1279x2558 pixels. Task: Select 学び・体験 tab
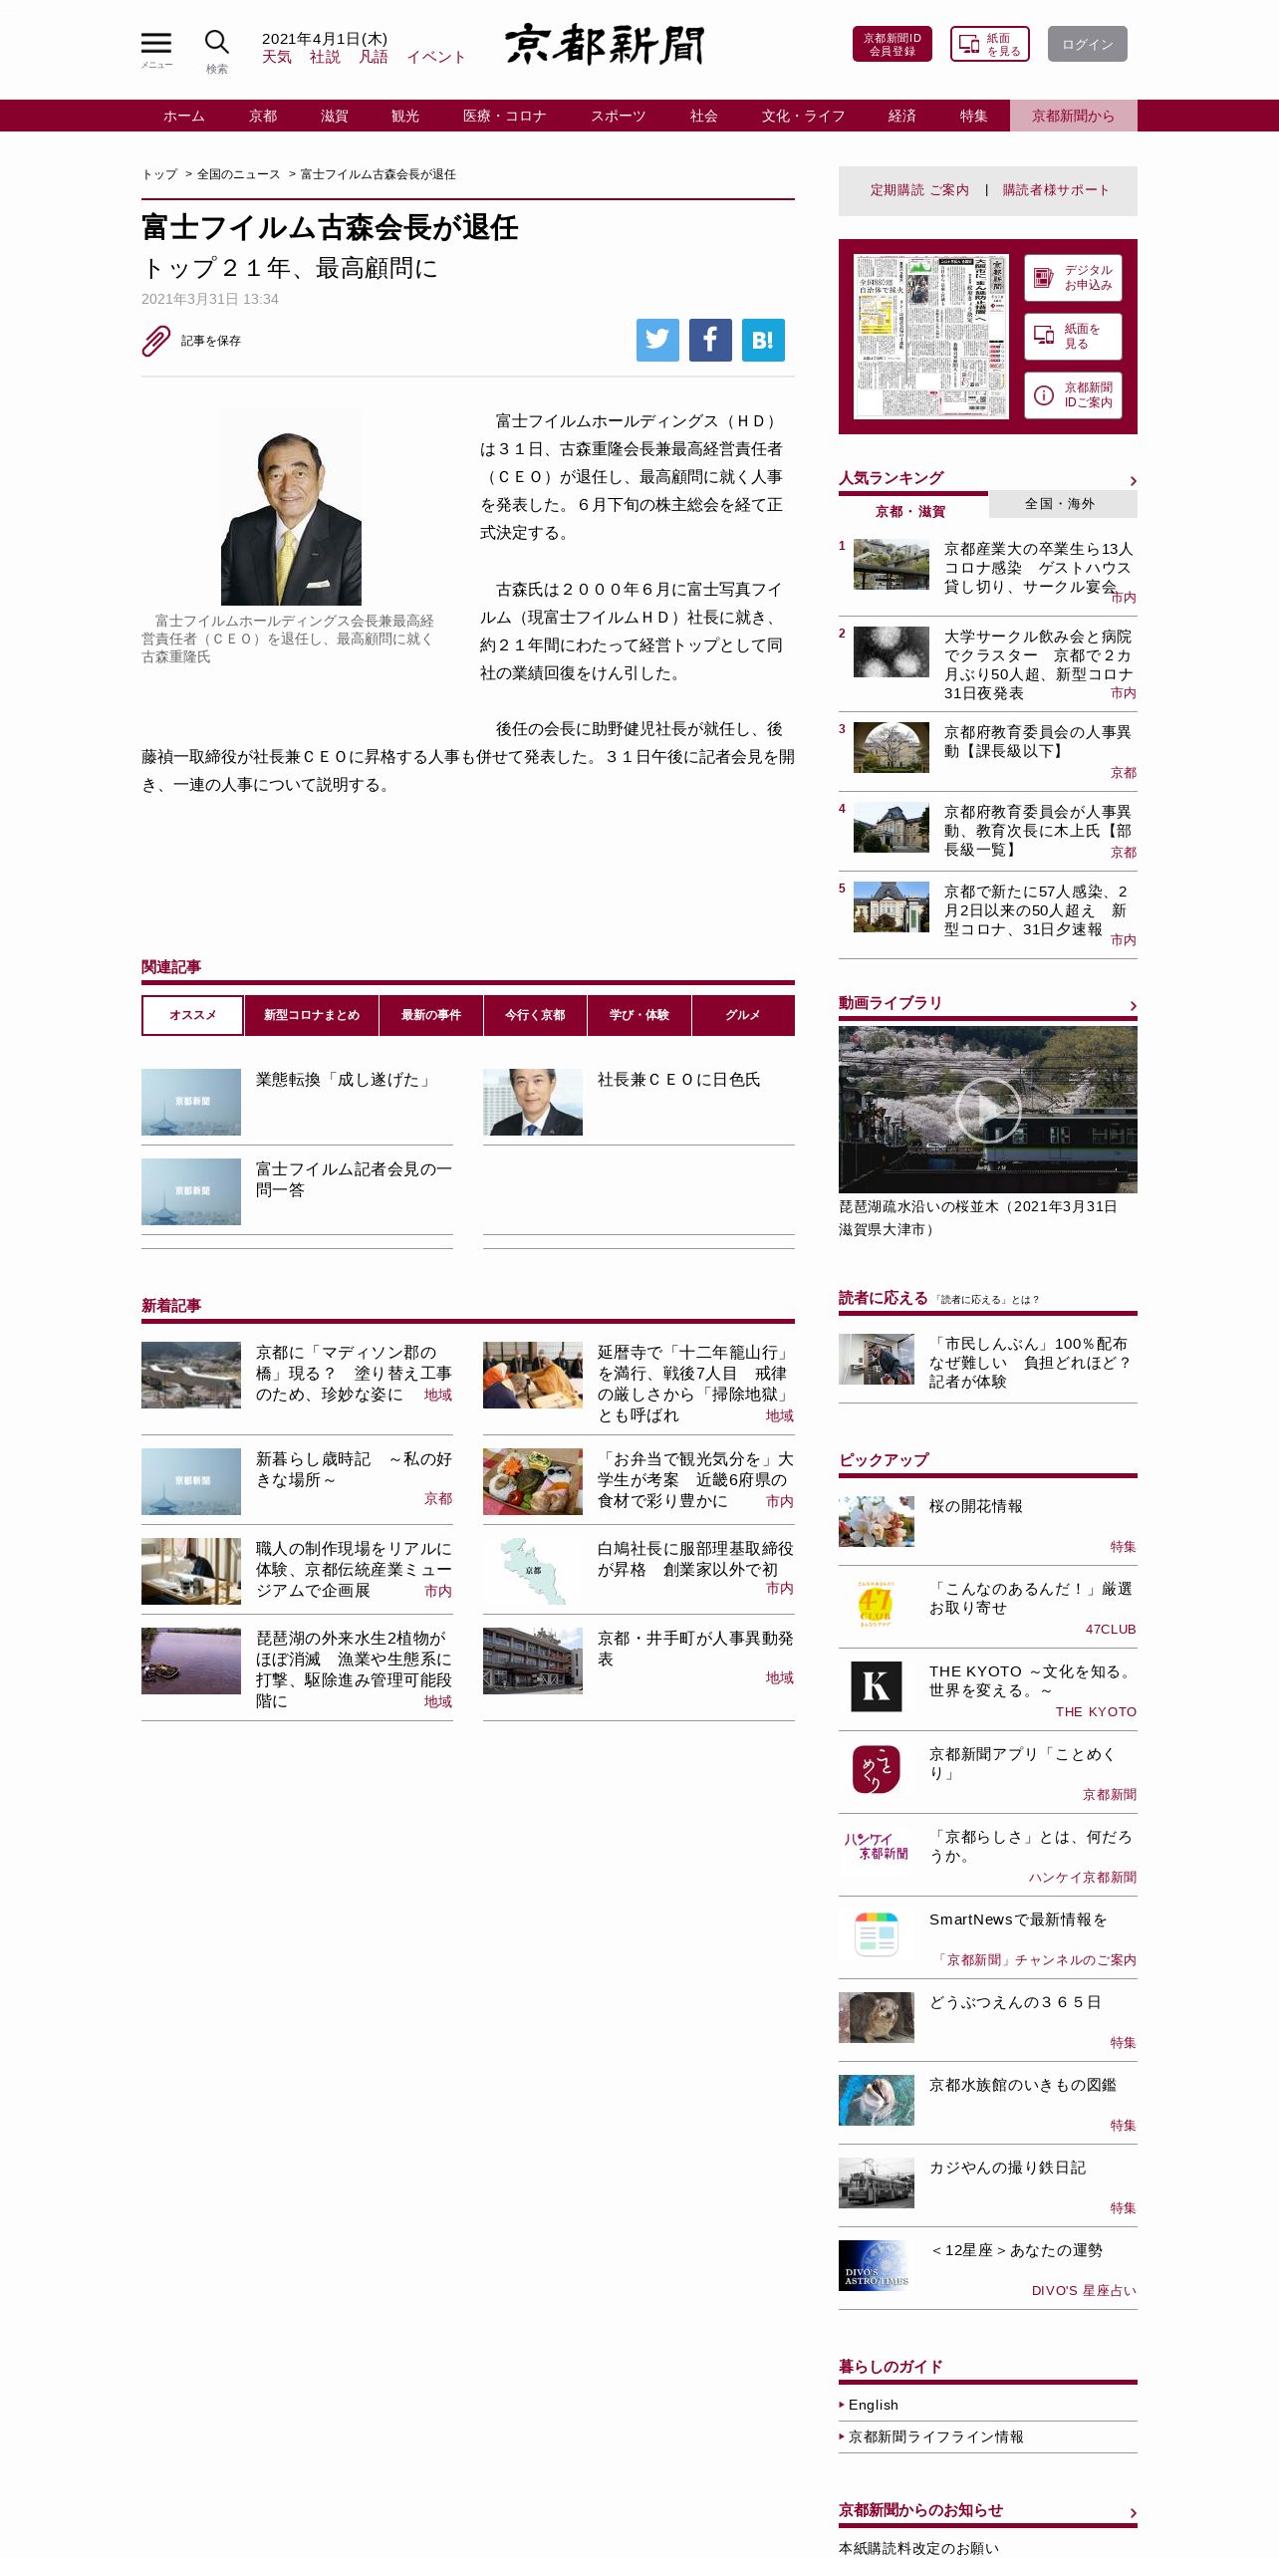pyautogui.click(x=639, y=1015)
